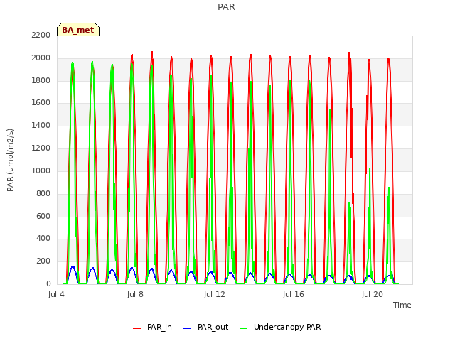Toggle the PAR_in legend entry
Viewport: 455px width, 341px height.
152,327
